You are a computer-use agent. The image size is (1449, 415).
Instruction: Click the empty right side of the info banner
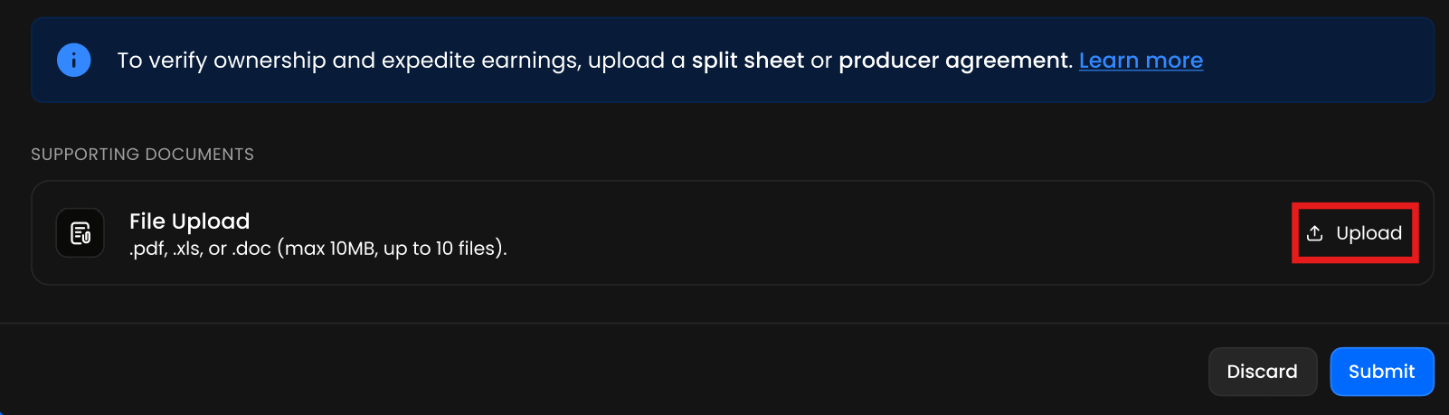[x=1321, y=61]
